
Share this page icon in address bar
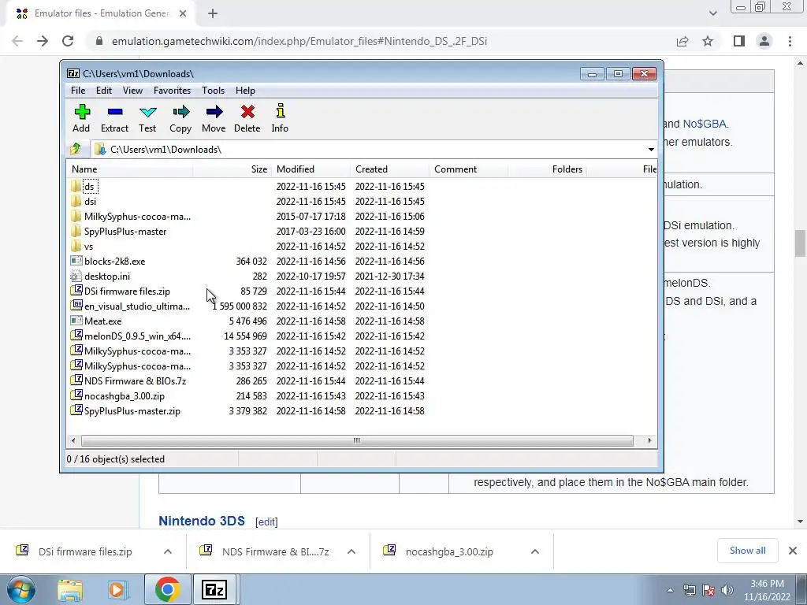(682, 41)
